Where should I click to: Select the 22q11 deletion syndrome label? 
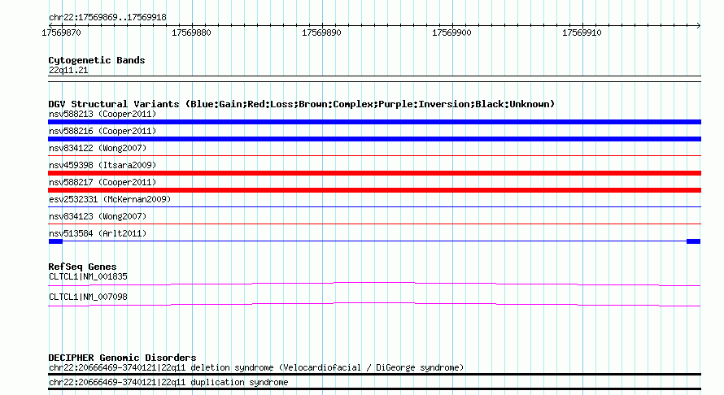click(256, 368)
